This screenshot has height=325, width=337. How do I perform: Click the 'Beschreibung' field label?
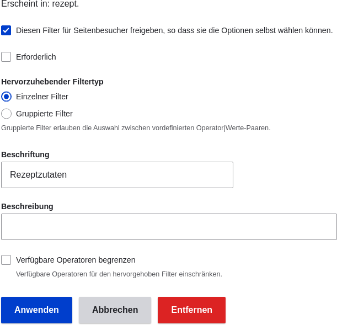point(27,206)
